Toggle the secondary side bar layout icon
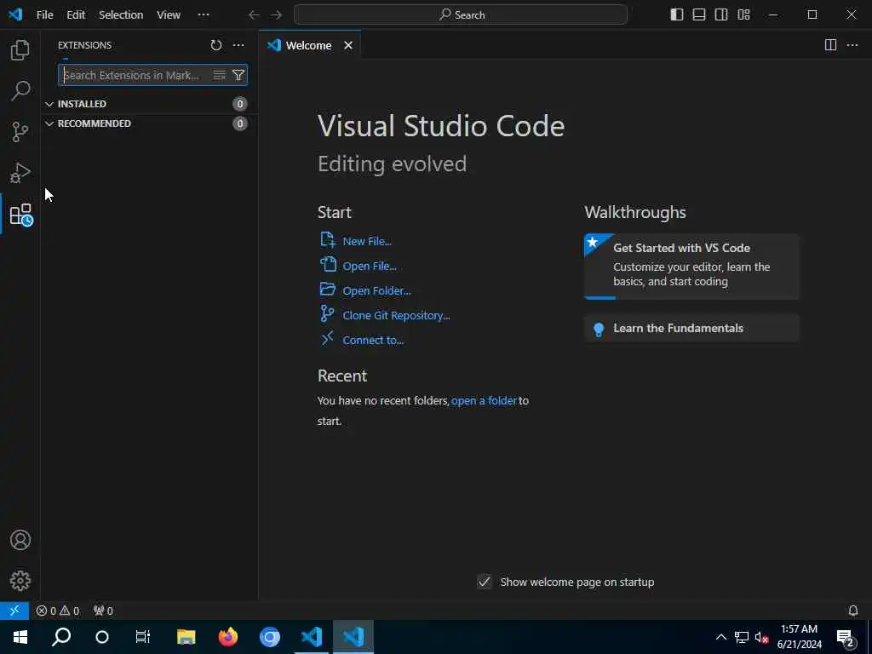The height and width of the screenshot is (654, 872). tap(721, 14)
